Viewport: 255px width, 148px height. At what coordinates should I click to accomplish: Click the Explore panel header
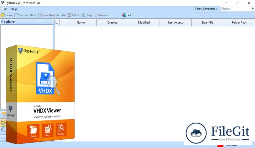click(27, 22)
